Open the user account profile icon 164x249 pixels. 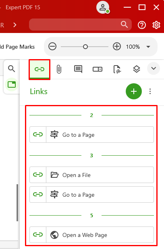(x=103, y=7)
